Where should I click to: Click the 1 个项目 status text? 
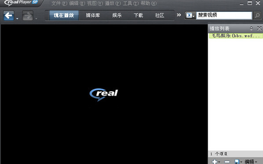219,154
